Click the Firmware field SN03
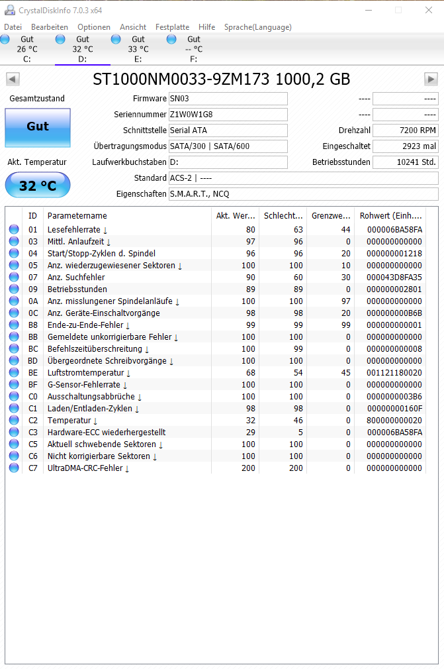 coord(228,99)
